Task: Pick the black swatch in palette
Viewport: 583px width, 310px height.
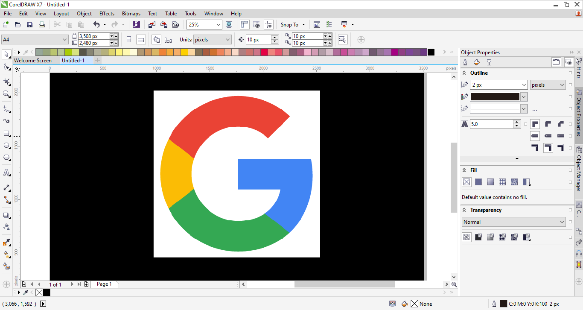Action: pos(431,52)
